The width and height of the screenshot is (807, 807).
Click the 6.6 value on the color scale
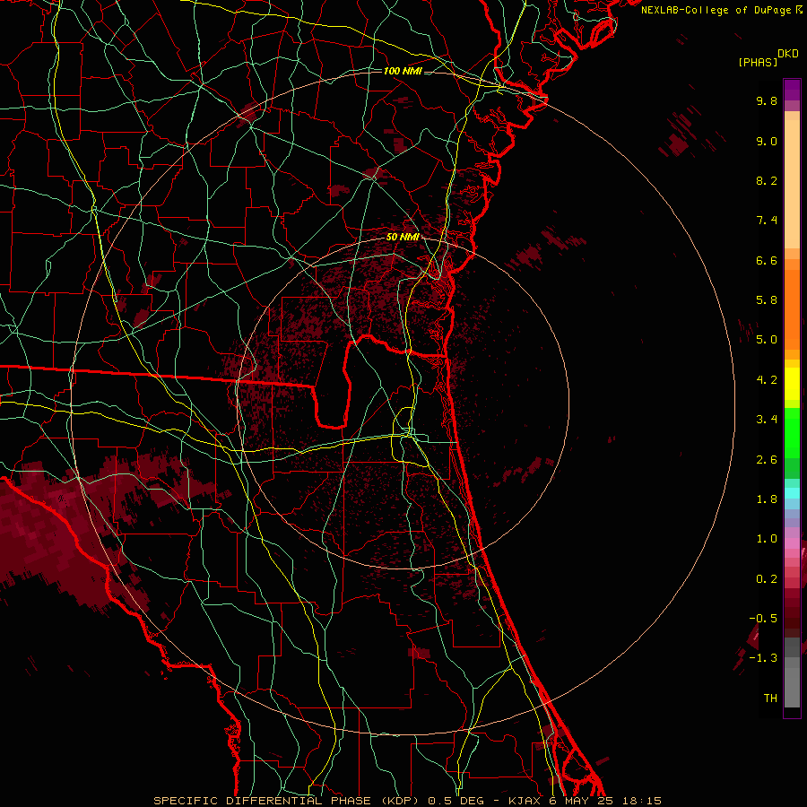click(767, 260)
